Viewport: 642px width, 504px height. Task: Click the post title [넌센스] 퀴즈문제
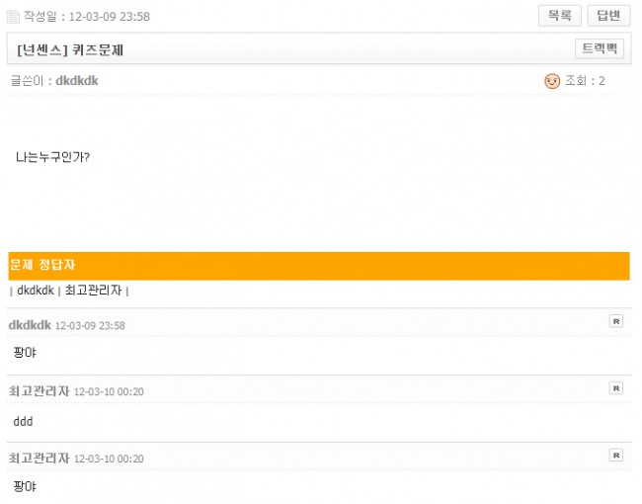pos(70,49)
